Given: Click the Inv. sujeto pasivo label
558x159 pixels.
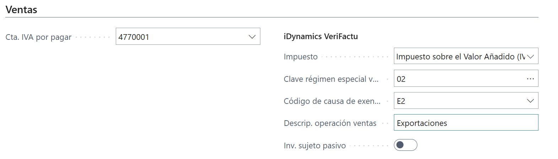Looking at the screenshot, I should [x=315, y=145].
